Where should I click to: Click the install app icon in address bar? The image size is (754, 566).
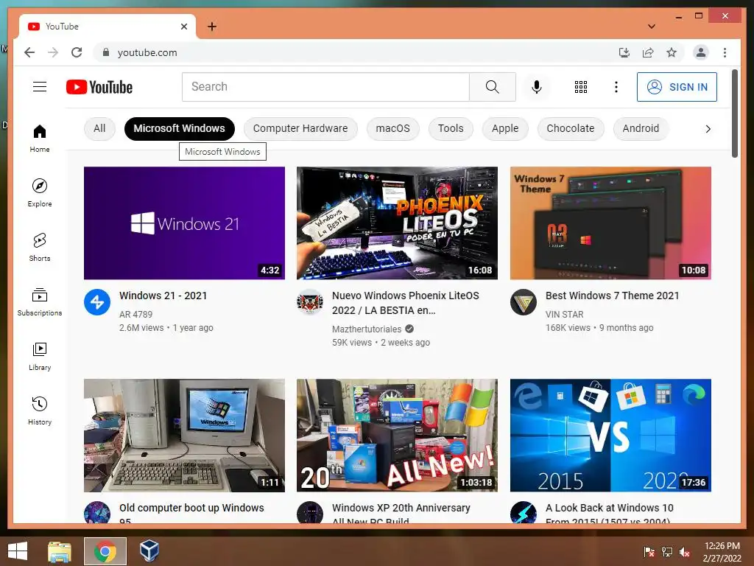pos(624,52)
